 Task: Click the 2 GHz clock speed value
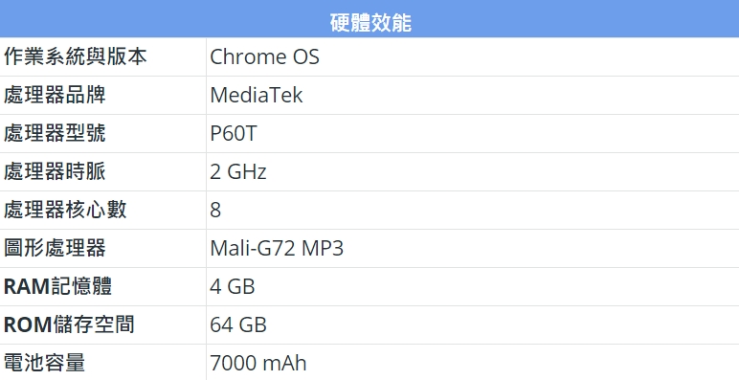click(x=238, y=171)
